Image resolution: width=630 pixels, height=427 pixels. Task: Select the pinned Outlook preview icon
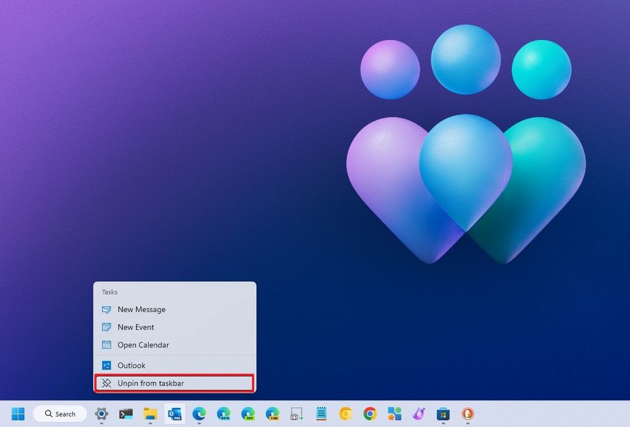pyautogui.click(x=174, y=414)
